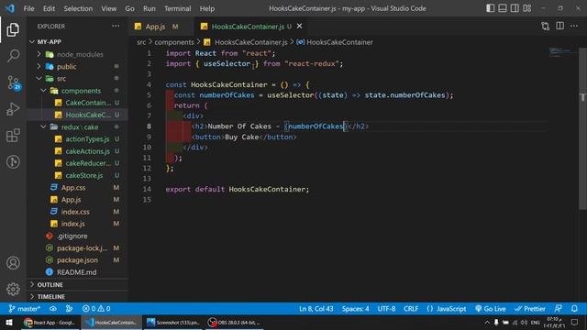Click the open changes icon in editor toolbar
This screenshot has width=587, height=330.
click(x=546, y=26)
